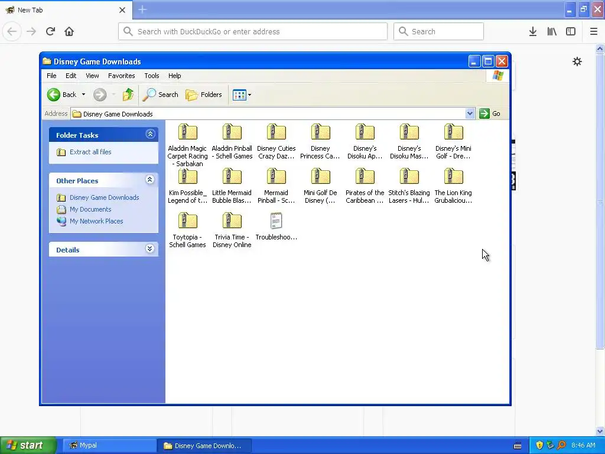Click the DuckDuckGo address bar
This screenshot has height=454, width=605.
[x=253, y=31]
